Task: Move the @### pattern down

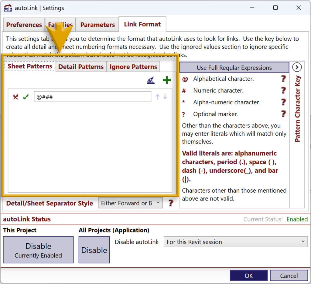Action: (165, 97)
